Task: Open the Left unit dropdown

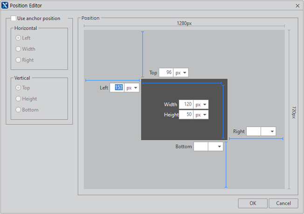Action: point(131,88)
